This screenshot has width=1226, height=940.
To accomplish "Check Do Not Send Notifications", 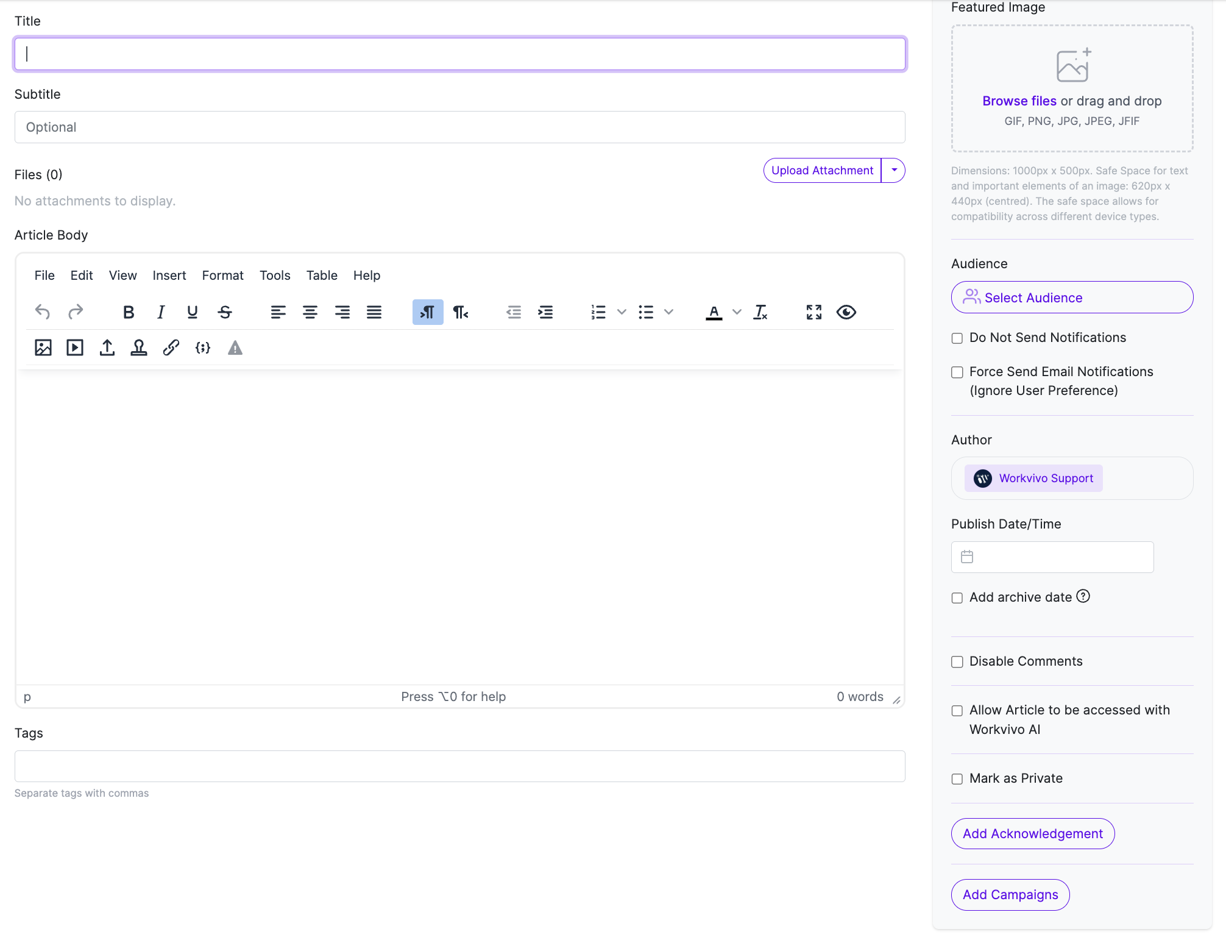I will coord(957,338).
